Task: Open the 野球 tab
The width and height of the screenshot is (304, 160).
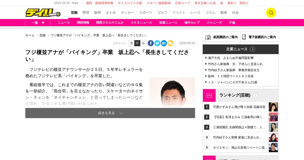Action: pos(86,13)
